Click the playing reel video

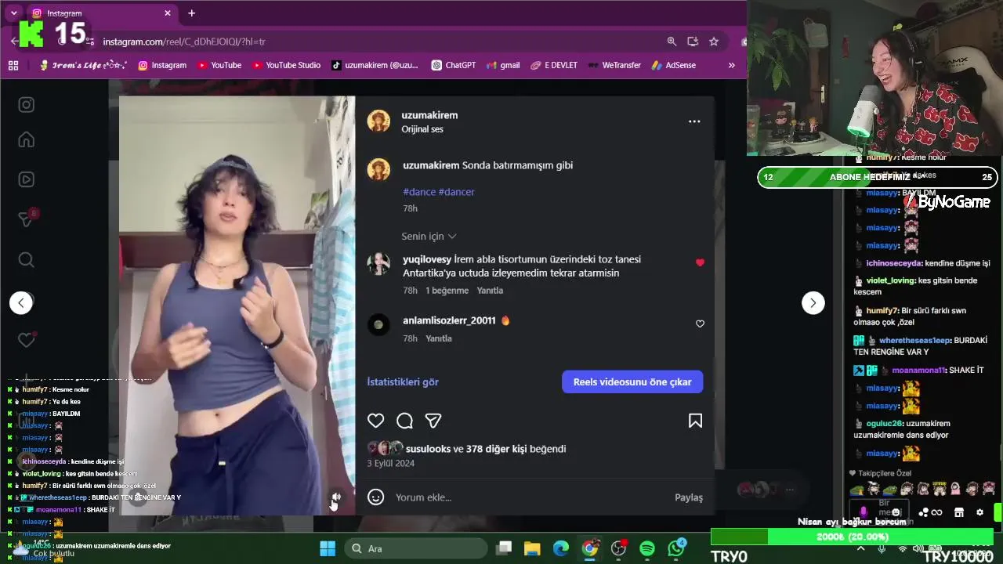tap(237, 305)
